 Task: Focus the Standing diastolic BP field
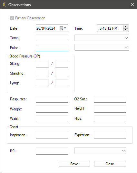tap(62, 73)
